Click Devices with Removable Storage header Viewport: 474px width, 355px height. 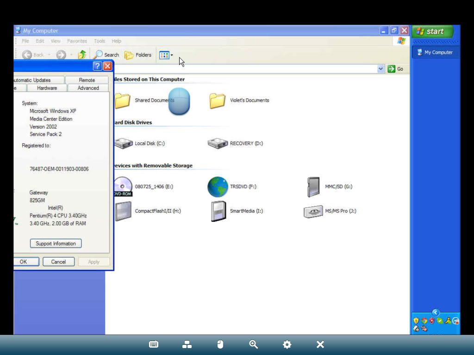[153, 166]
